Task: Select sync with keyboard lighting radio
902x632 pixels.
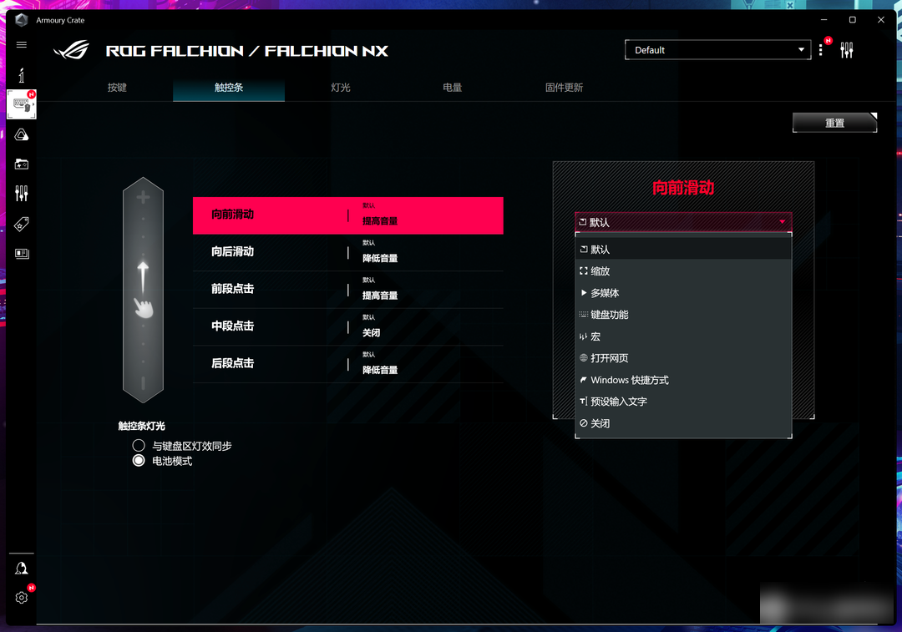Action: 139,445
